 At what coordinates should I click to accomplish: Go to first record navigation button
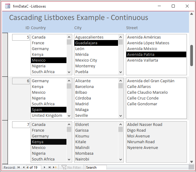pyautogui.click(x=19, y=167)
